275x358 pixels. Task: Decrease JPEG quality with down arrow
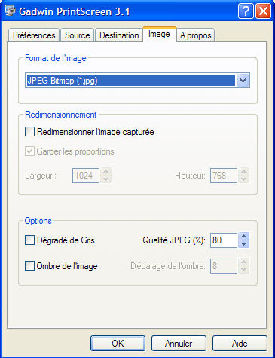(x=243, y=244)
